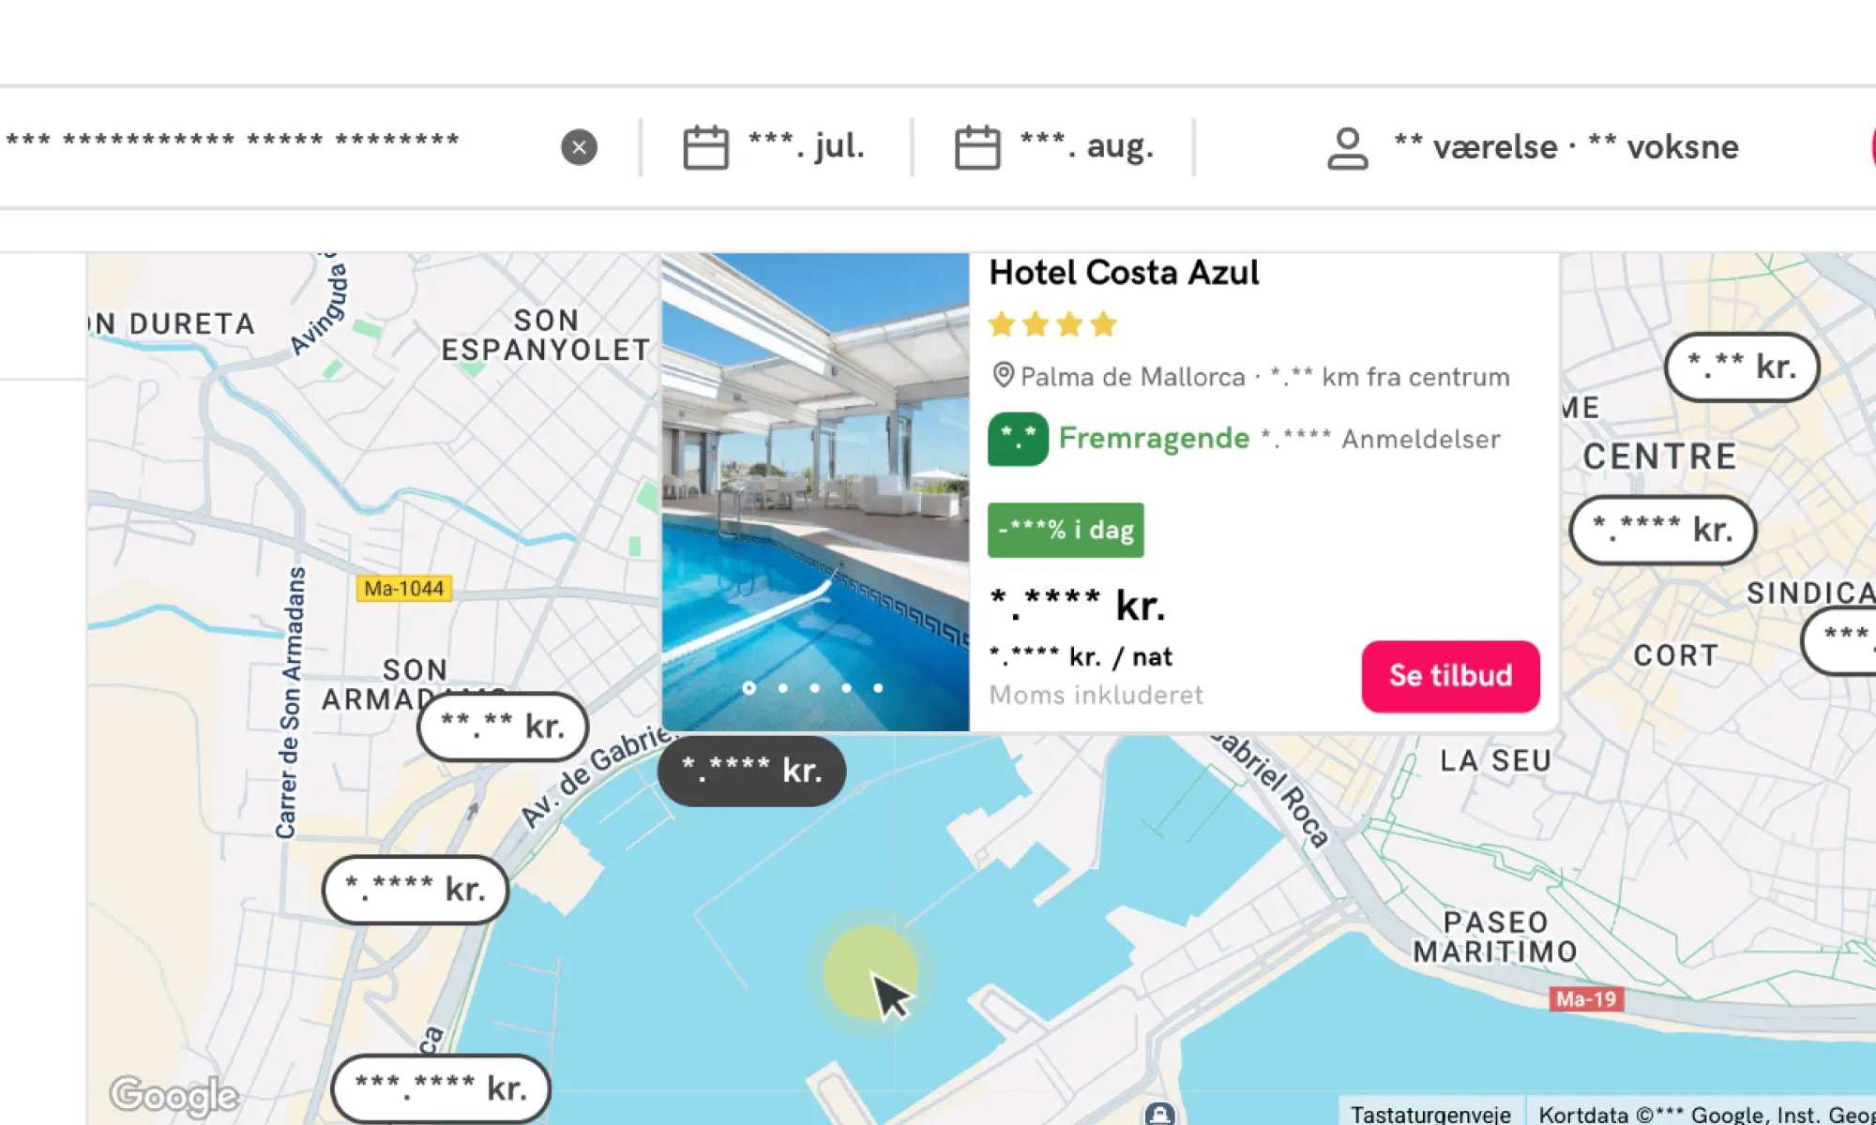Click the check-out calendar icon
Screen dimensions: 1876x1125
976,147
